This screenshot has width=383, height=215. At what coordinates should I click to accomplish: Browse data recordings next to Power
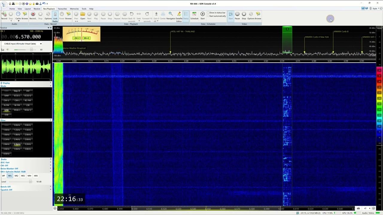coord(68,16)
